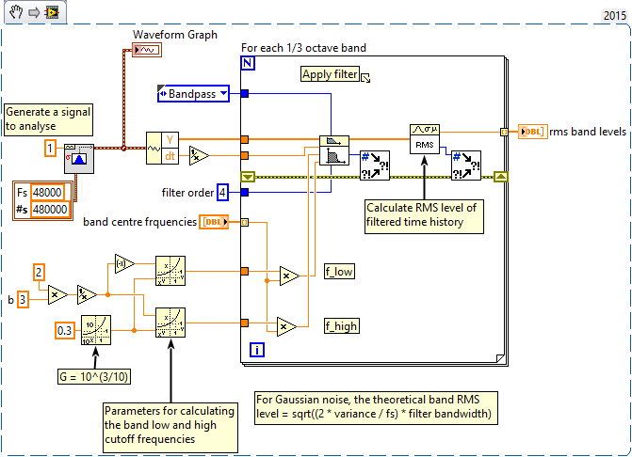Click the Fs value 48000 field
The height and width of the screenshot is (457, 632).
click(x=47, y=192)
